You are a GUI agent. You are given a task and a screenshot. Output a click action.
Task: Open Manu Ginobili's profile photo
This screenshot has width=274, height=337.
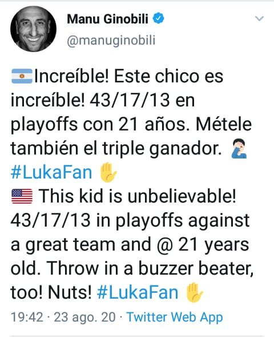pos(33,29)
